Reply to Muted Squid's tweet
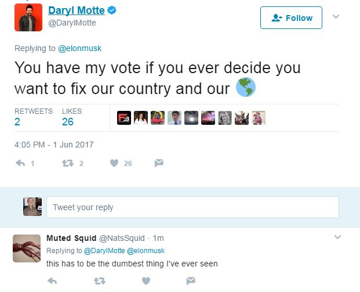 52,281
